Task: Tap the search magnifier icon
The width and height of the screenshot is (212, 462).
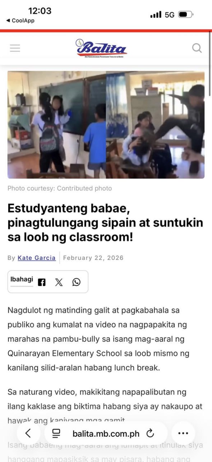Action: pyautogui.click(x=197, y=48)
